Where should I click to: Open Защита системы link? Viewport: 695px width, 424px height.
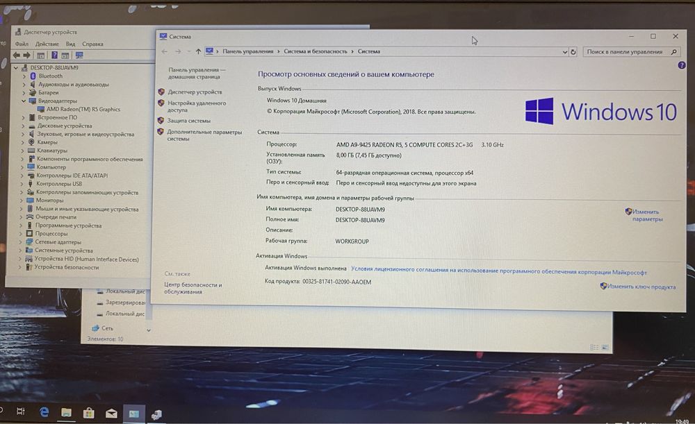[189, 120]
